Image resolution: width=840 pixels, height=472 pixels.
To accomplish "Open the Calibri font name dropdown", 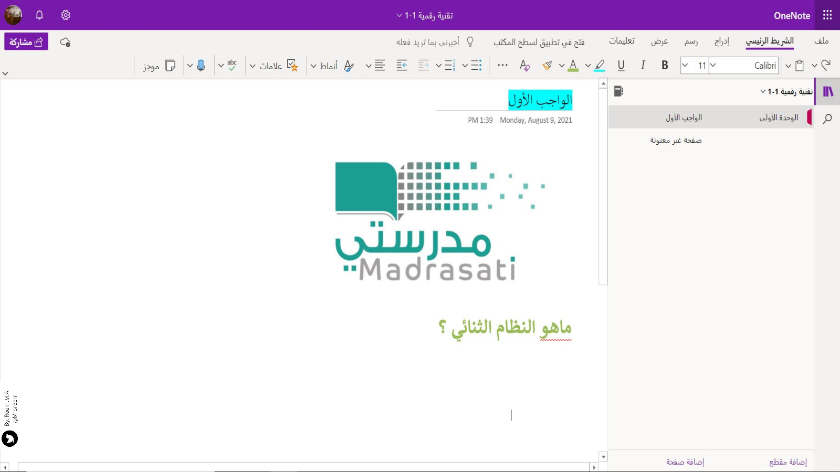I will pyautogui.click(x=745, y=66).
